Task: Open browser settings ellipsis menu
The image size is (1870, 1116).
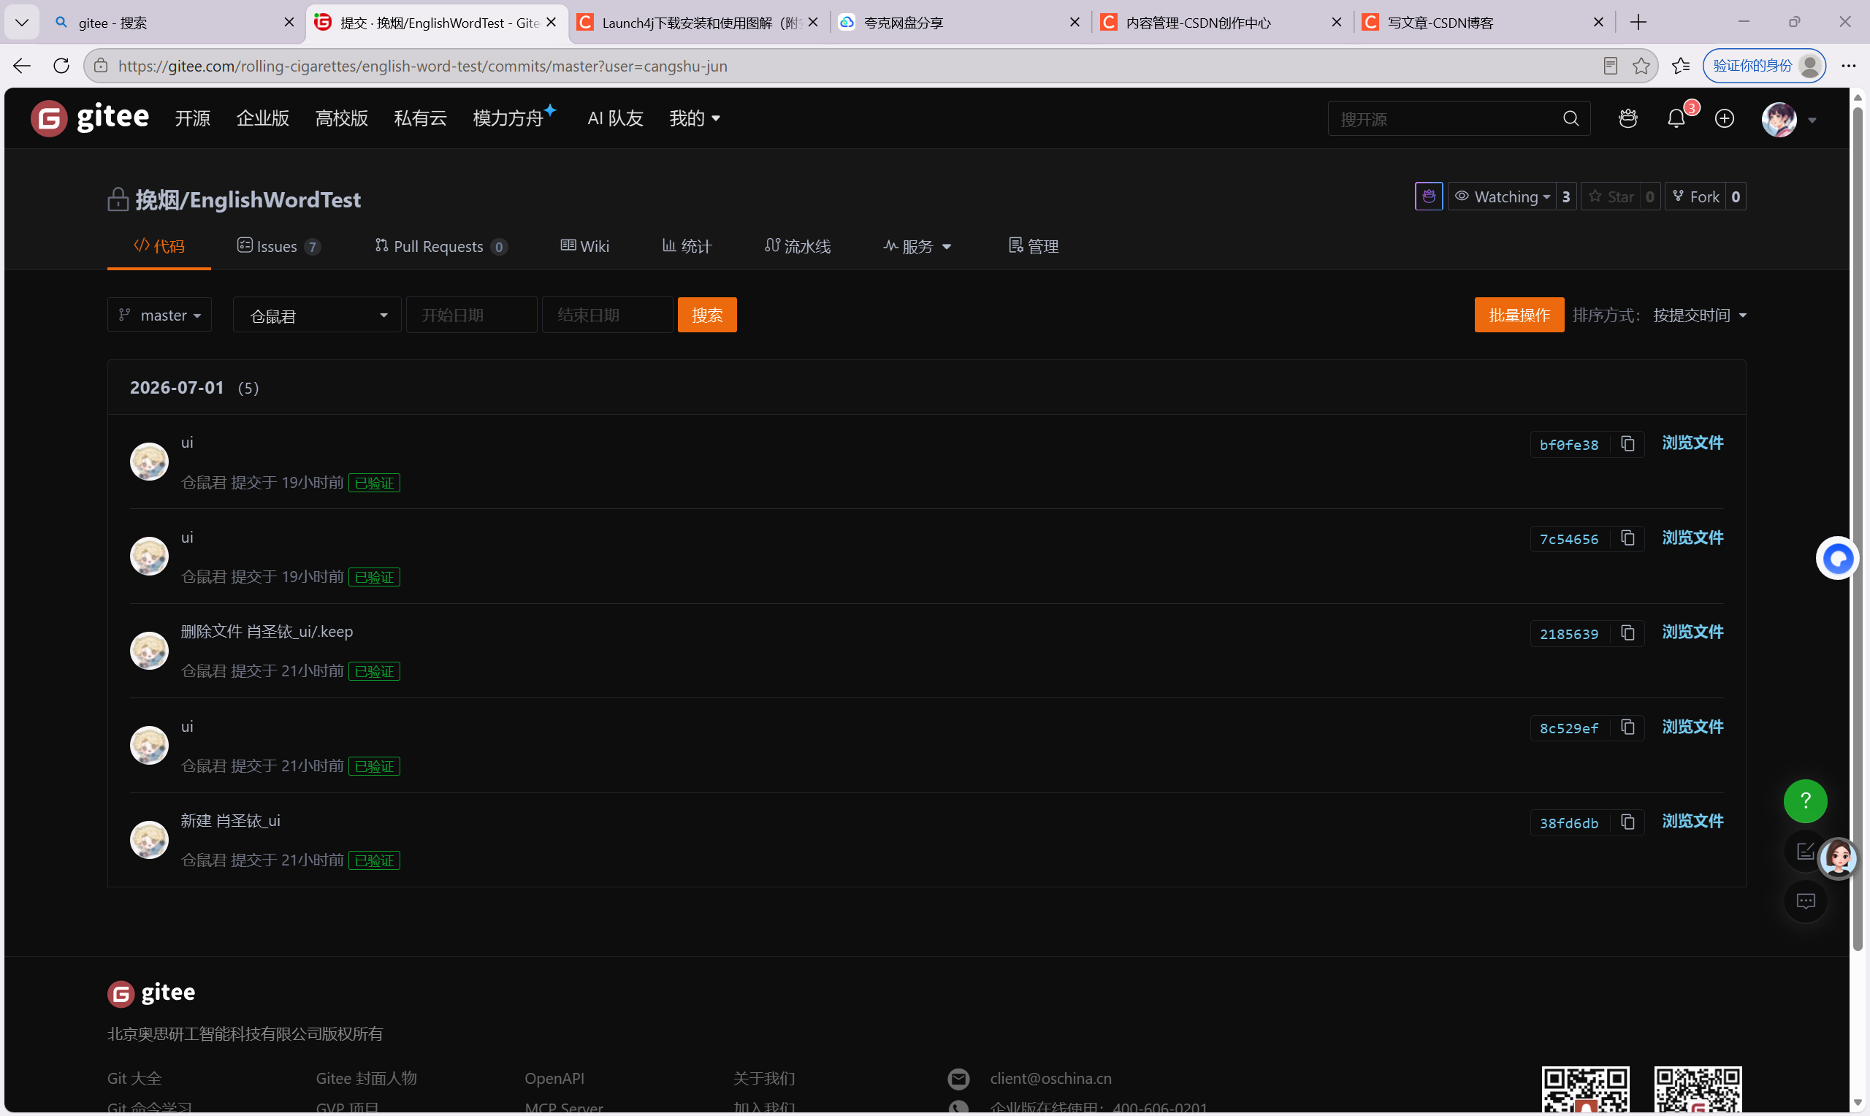Action: point(1849,66)
